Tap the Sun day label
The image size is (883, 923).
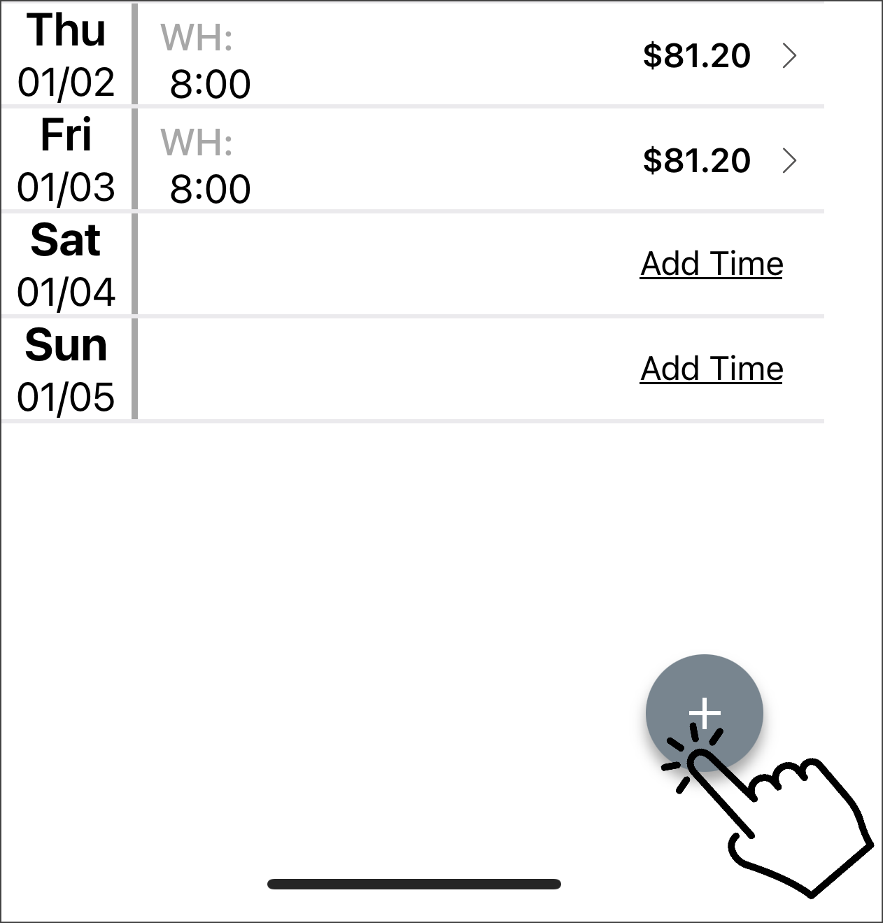[x=66, y=345]
